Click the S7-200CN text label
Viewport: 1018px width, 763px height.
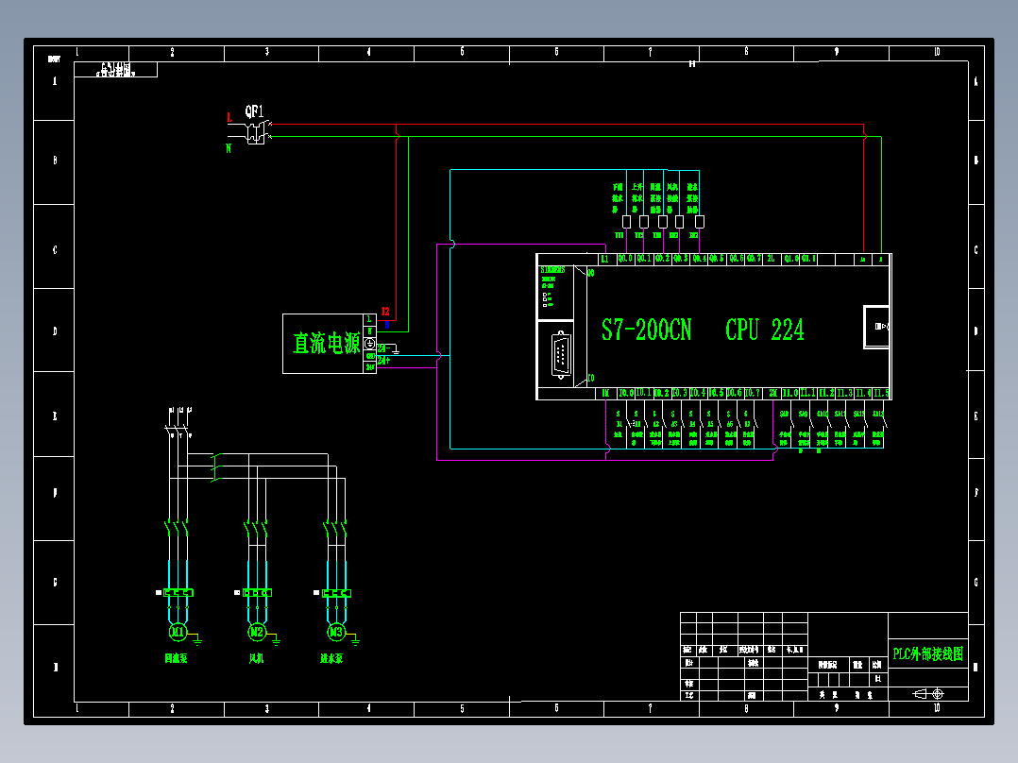(x=647, y=330)
